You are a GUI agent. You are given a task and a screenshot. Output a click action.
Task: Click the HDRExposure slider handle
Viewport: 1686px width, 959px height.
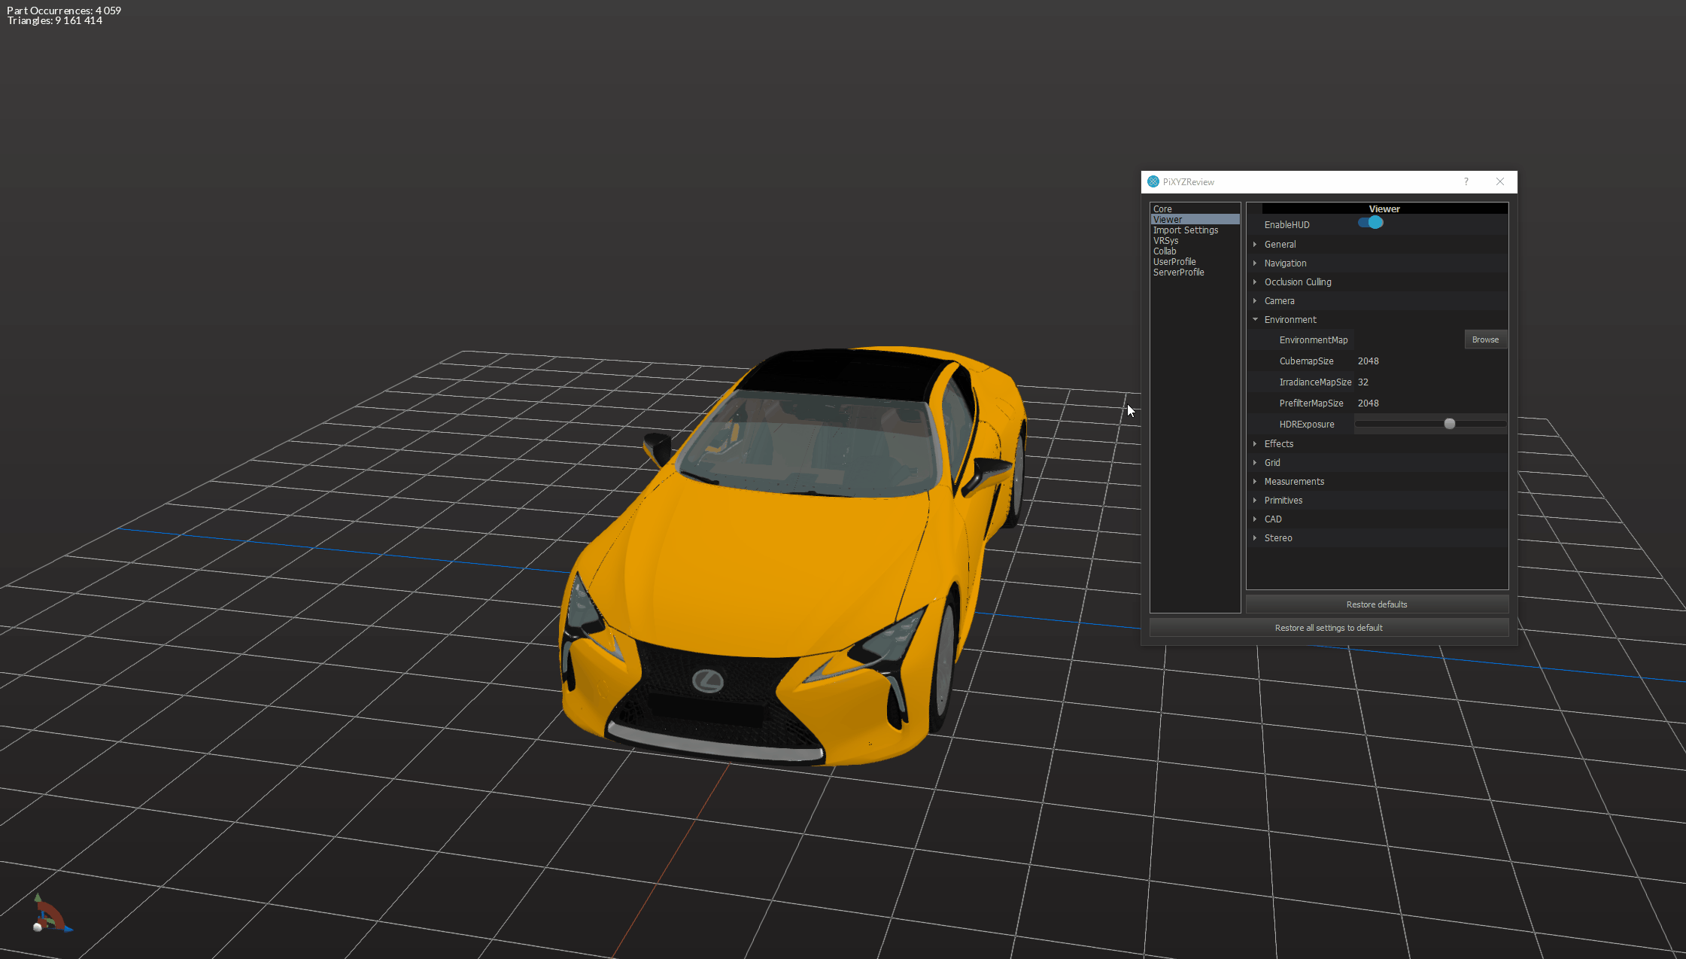pyautogui.click(x=1449, y=424)
